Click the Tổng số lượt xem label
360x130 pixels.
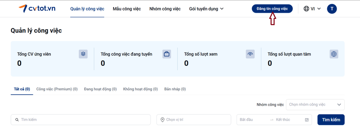click(201, 54)
